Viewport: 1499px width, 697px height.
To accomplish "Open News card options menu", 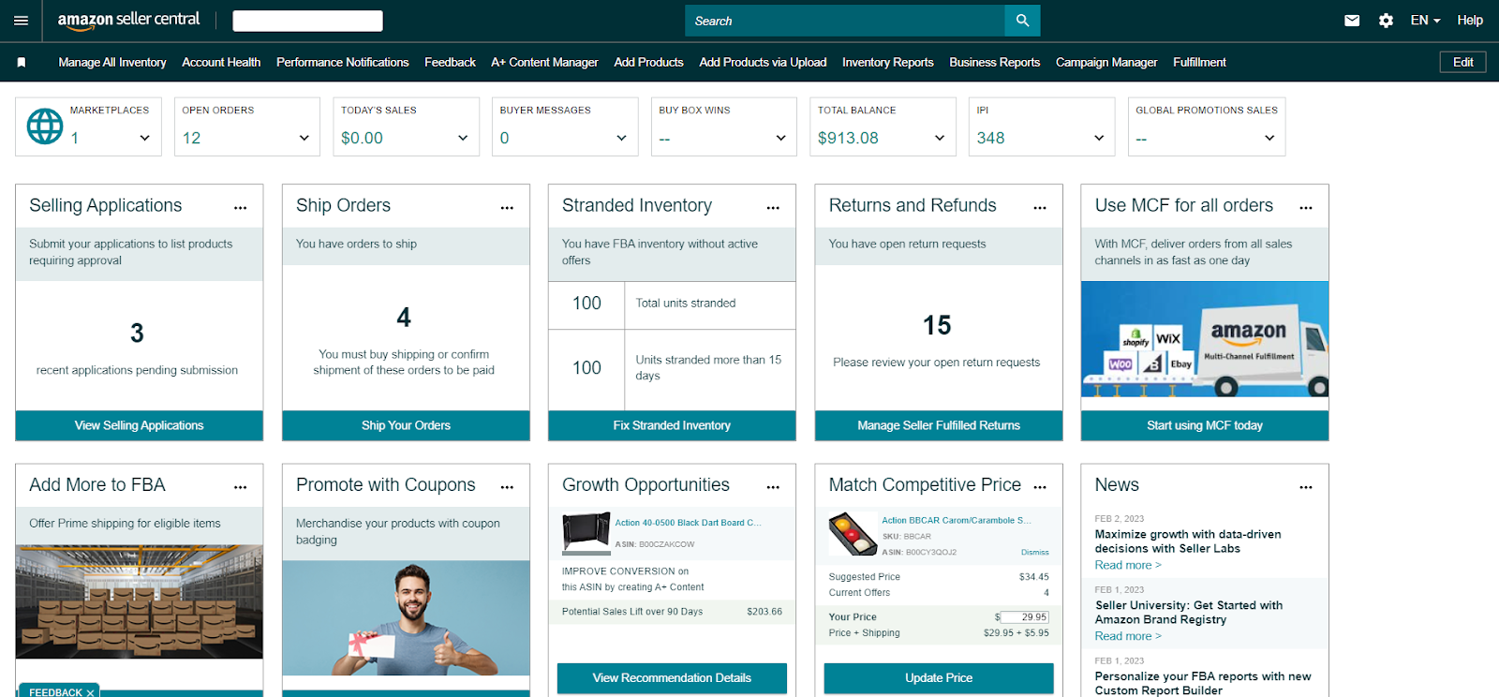I will coord(1306,487).
